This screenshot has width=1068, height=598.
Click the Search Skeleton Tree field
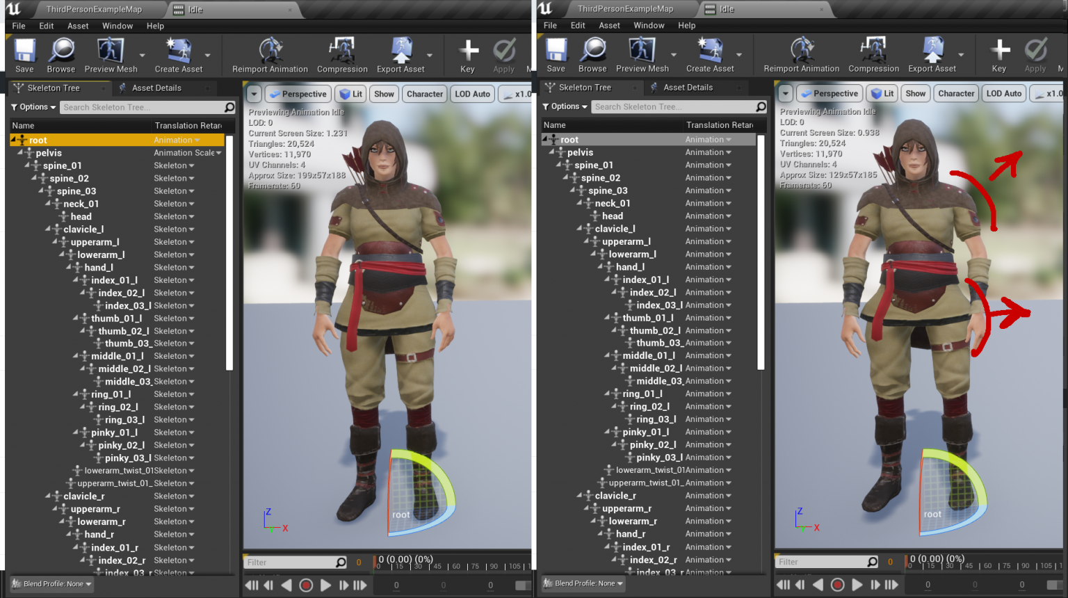139,106
